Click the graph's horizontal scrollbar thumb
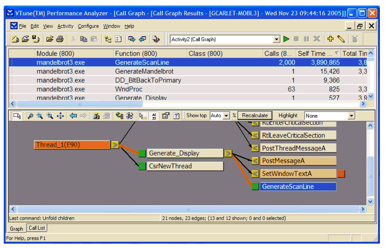The image size is (385, 248). (187, 209)
